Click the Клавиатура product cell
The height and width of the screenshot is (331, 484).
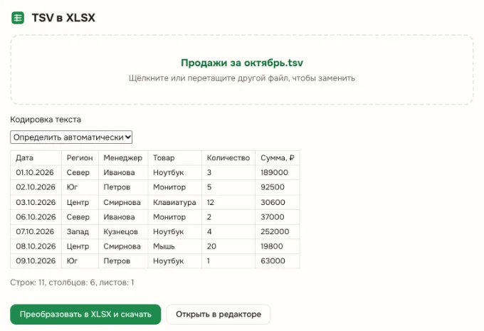tap(174, 202)
